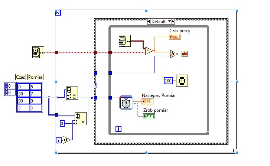The height and width of the screenshot is (166, 270).
Task: Go to next case with right arrow
Action: pos(173,21)
